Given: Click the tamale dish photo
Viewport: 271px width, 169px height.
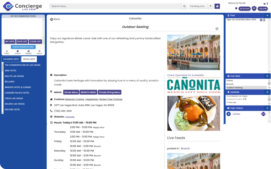Looking at the screenshot, I should click(193, 113).
